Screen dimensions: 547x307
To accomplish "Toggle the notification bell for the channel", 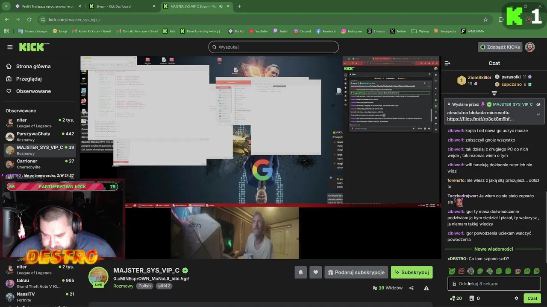I will [x=301, y=272].
